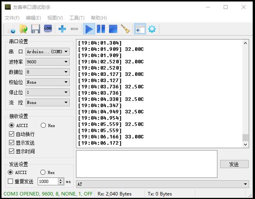Click the 发送 send button
Image resolution: width=255 pixels, height=199 pixels.
point(234,164)
